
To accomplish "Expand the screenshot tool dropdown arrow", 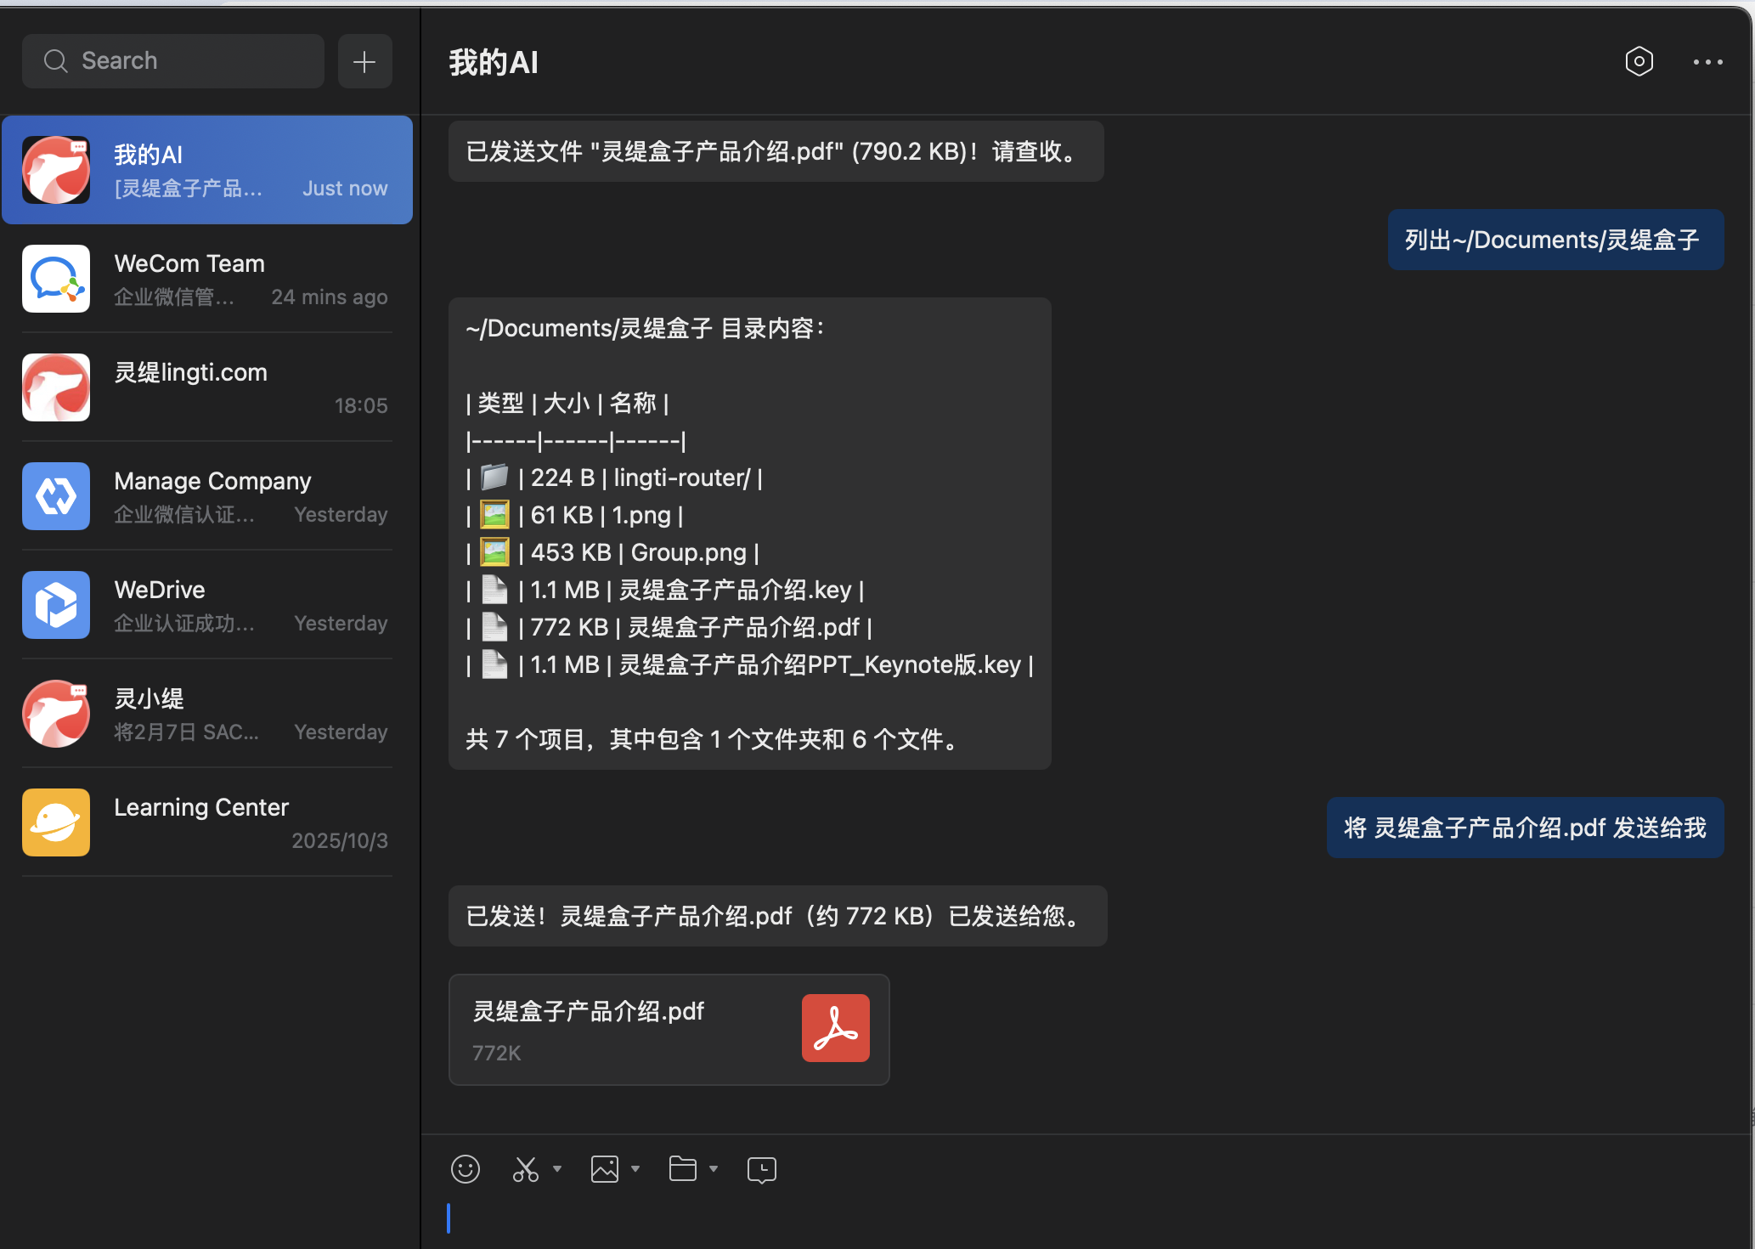I will (x=558, y=1168).
